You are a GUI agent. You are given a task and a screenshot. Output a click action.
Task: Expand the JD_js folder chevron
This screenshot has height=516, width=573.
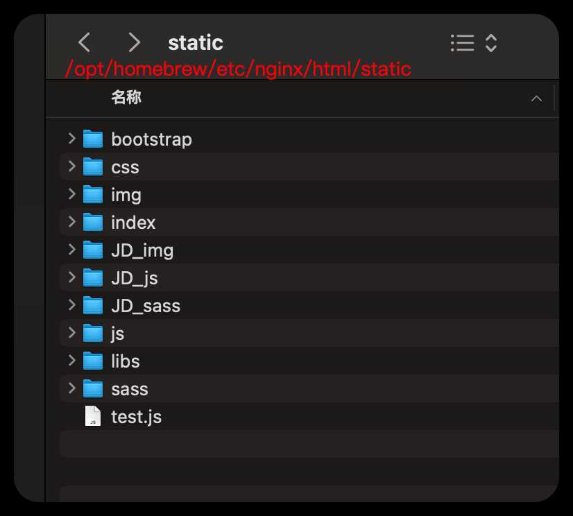tap(71, 277)
